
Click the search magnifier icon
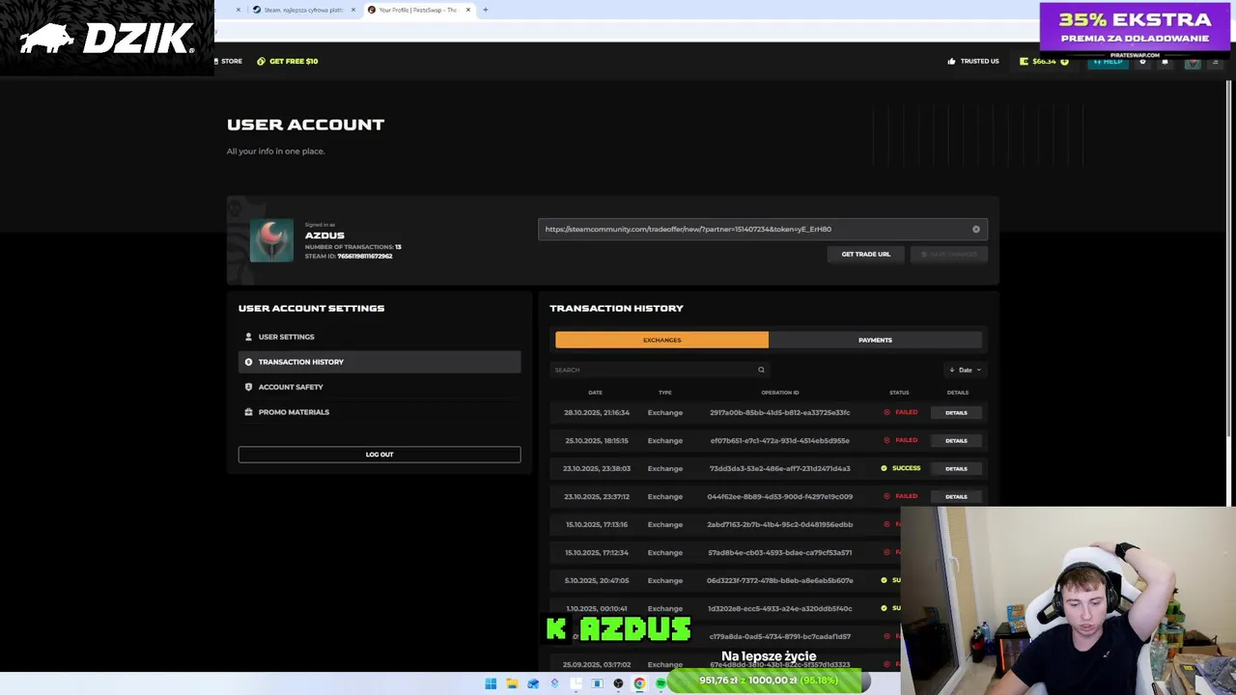[x=761, y=370]
